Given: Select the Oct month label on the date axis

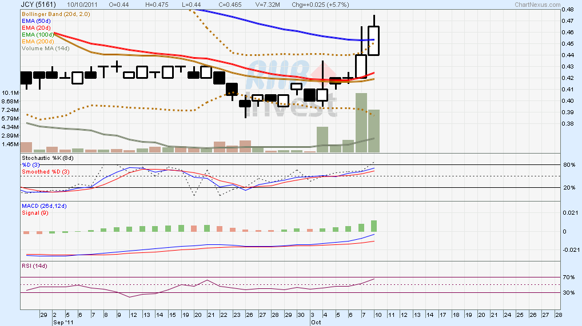Looking at the screenshot, I should [315, 322].
